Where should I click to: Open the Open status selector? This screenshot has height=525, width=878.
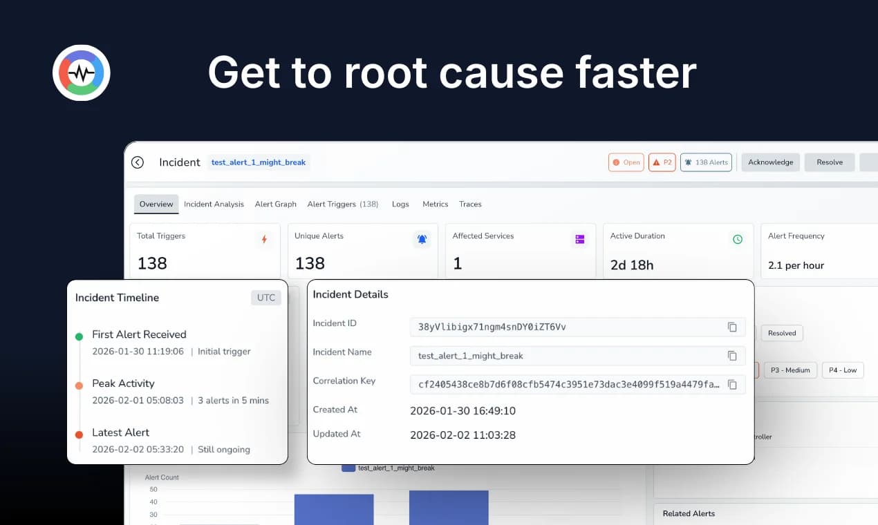pos(626,162)
